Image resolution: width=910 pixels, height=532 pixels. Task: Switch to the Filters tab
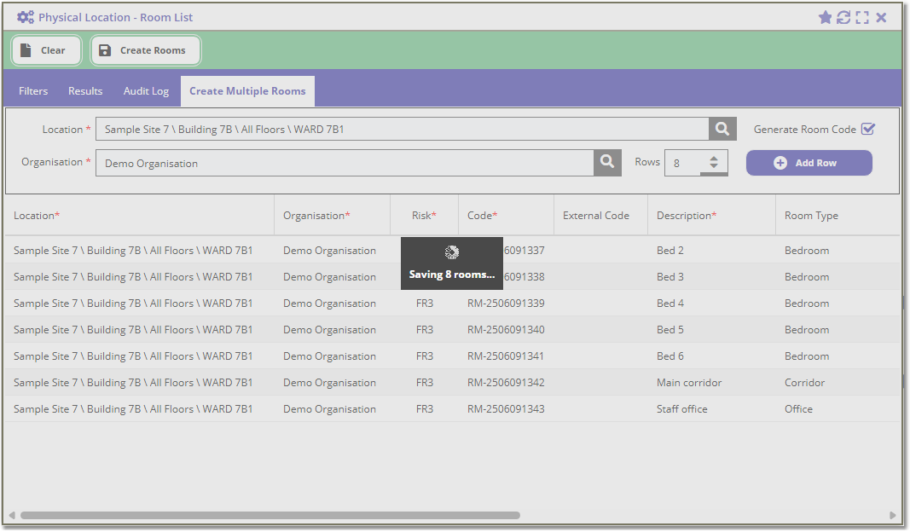[x=33, y=91]
